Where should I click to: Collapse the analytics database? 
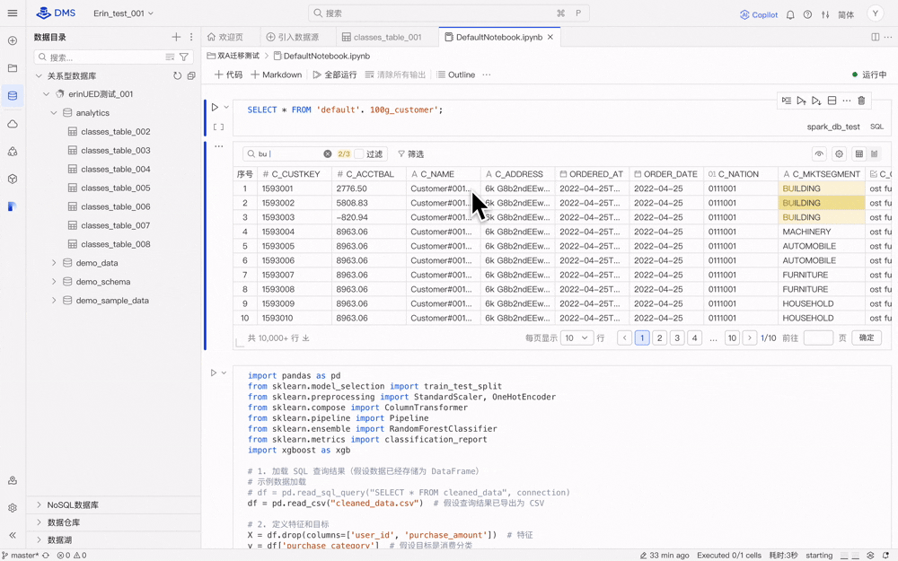(x=54, y=113)
